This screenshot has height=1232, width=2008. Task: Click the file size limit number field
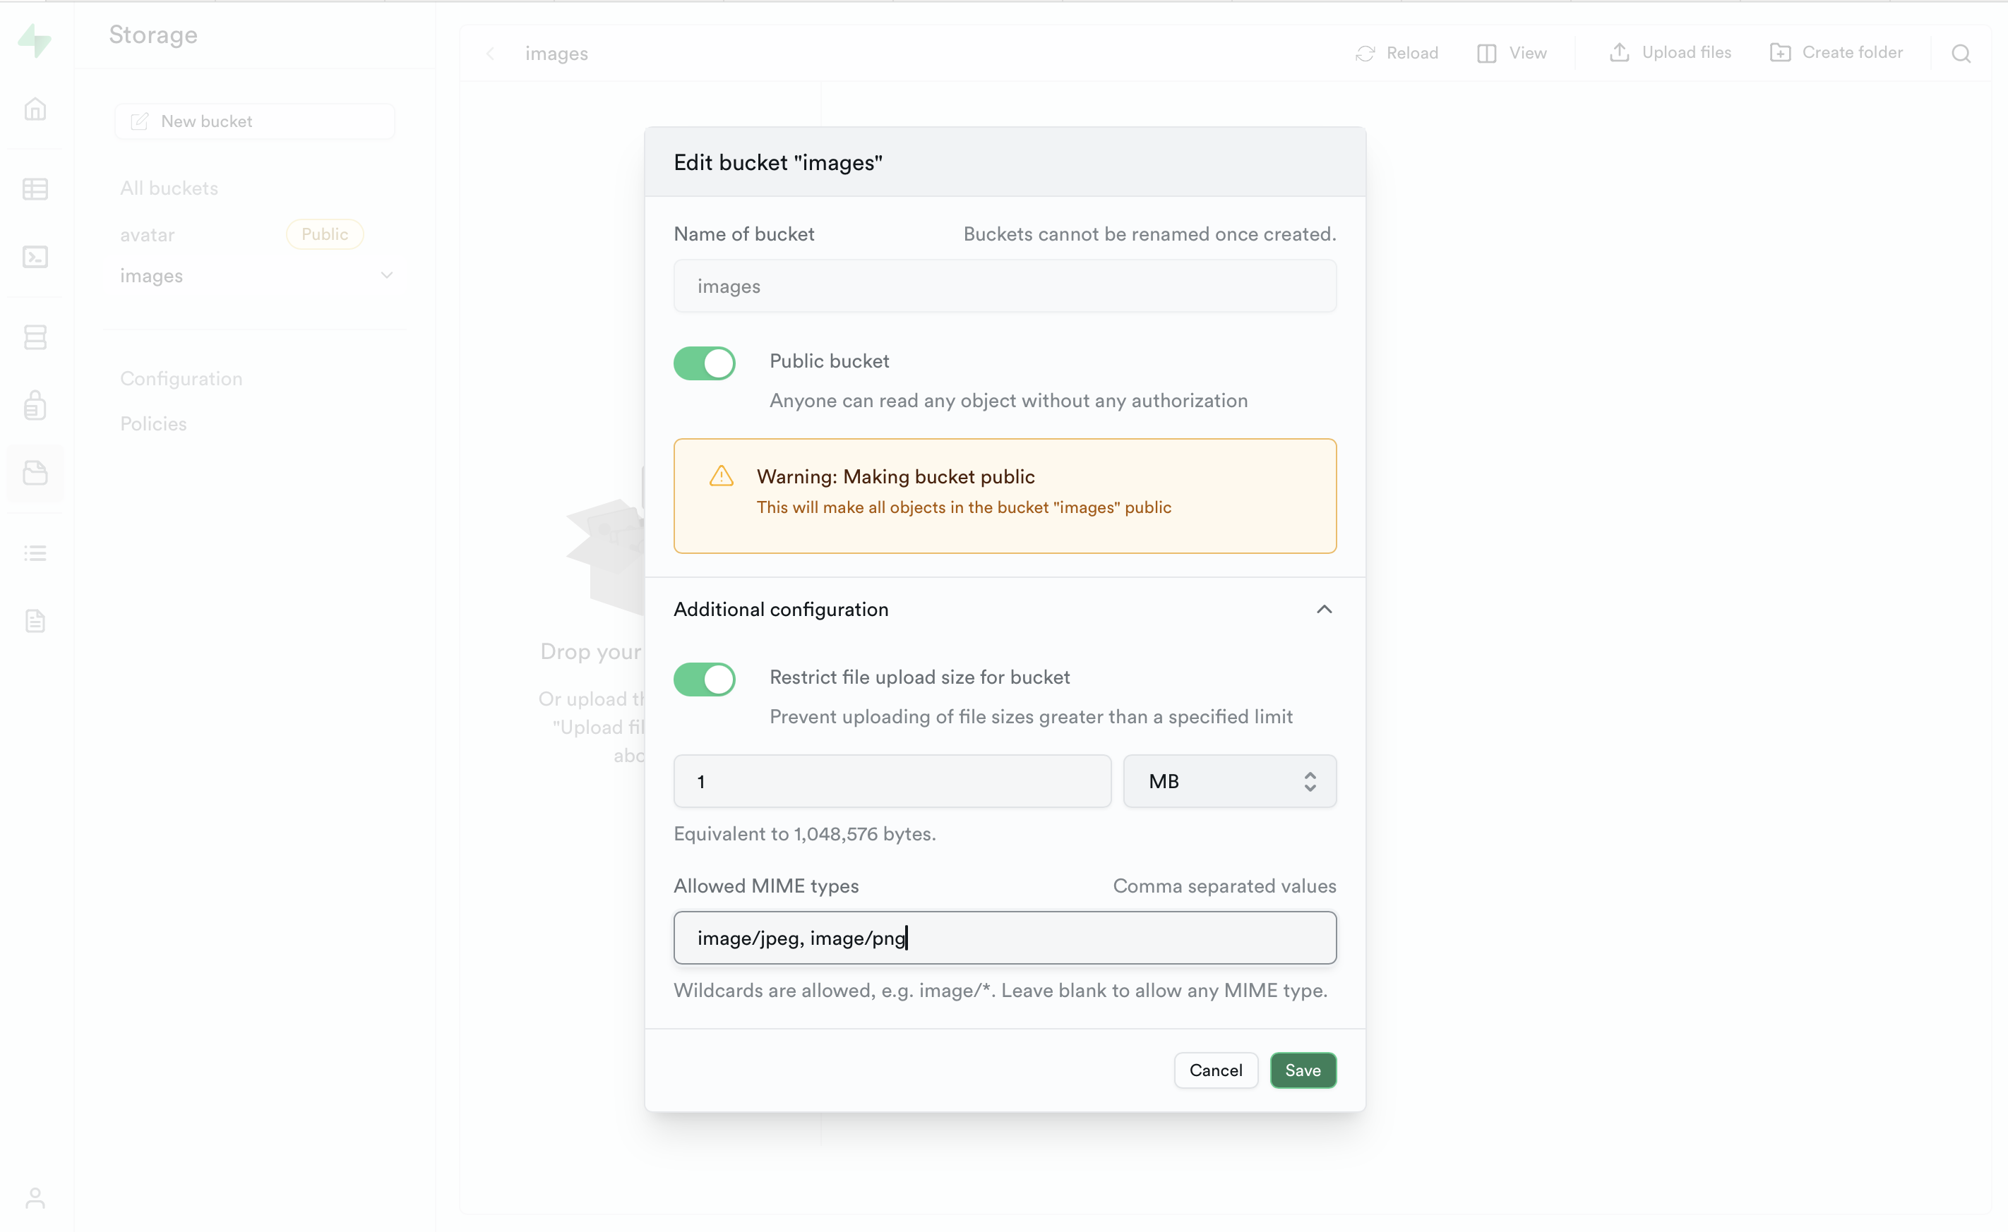(892, 781)
